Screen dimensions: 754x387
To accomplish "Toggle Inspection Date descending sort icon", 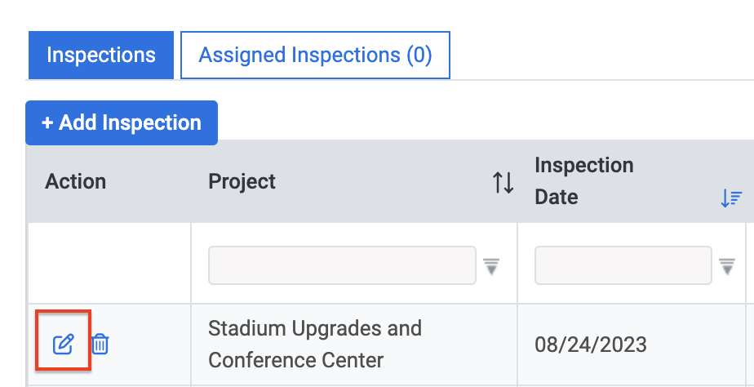I will pyautogui.click(x=731, y=198).
